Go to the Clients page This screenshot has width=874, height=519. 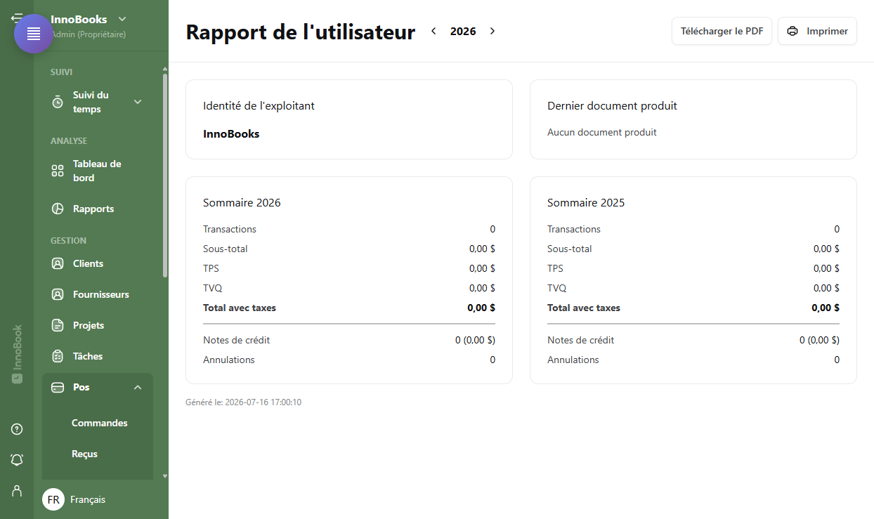(98, 263)
